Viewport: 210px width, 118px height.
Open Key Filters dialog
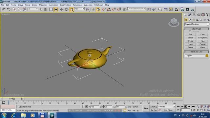(x=169, y=110)
